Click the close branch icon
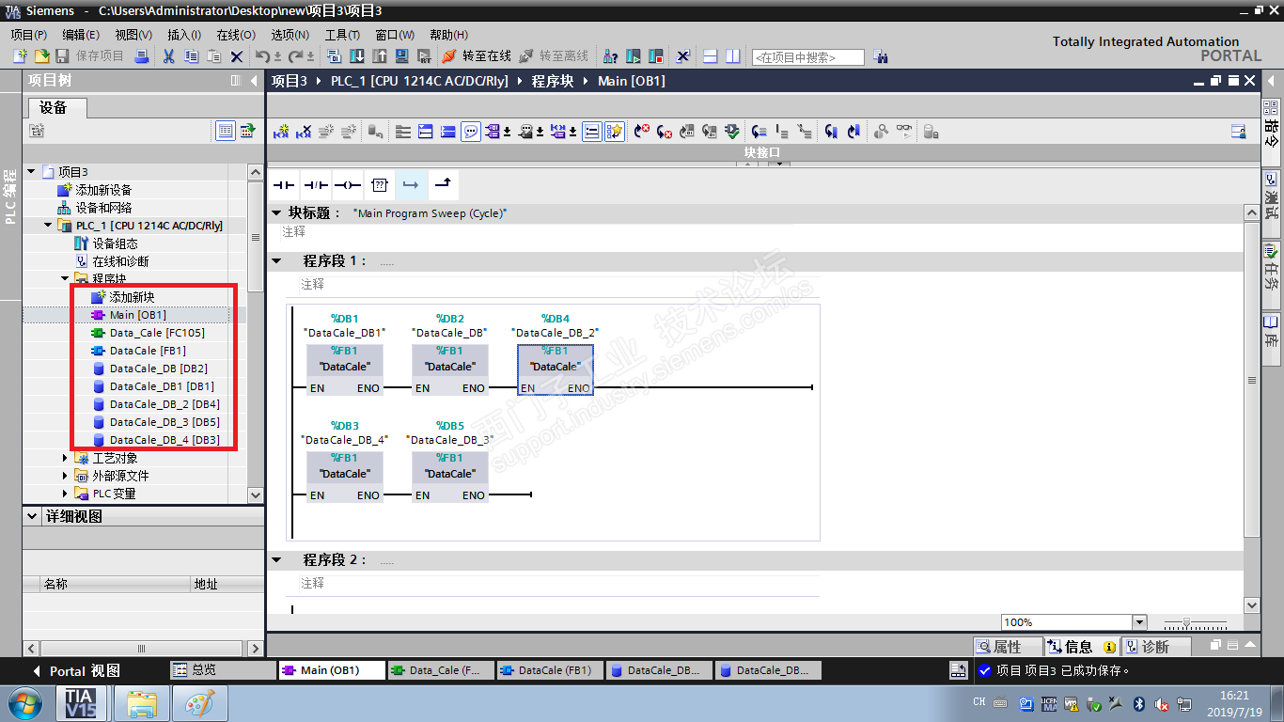The image size is (1284, 722). (443, 184)
